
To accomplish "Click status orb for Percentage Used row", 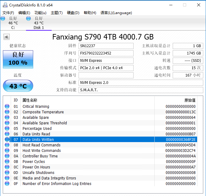I will [x=7, y=129].
